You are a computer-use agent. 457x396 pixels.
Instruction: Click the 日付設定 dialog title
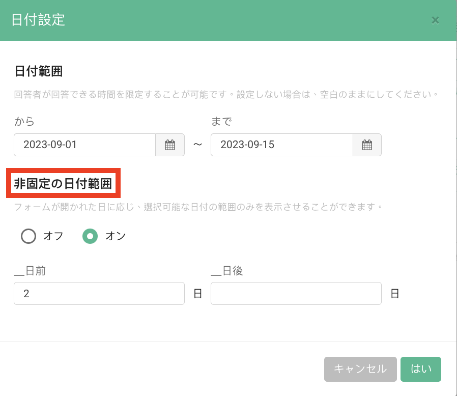[38, 20]
